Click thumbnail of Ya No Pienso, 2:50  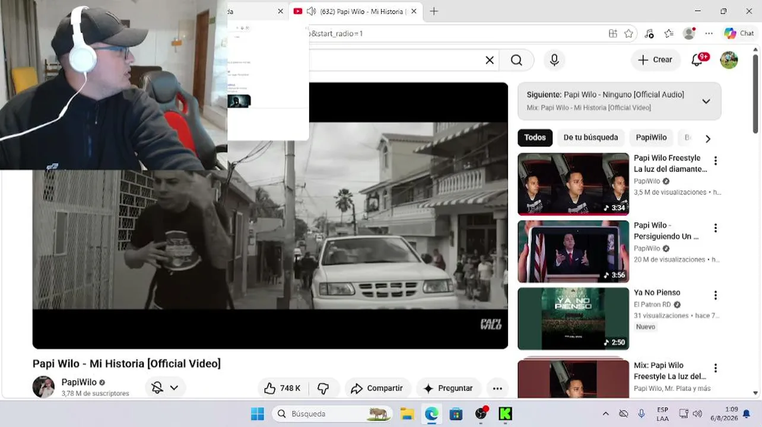(x=573, y=319)
